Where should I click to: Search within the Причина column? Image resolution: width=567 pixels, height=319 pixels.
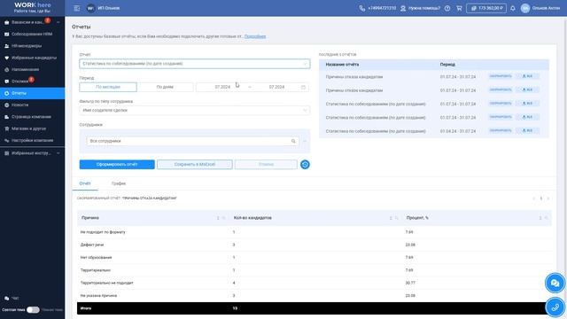pyautogui.click(x=223, y=218)
